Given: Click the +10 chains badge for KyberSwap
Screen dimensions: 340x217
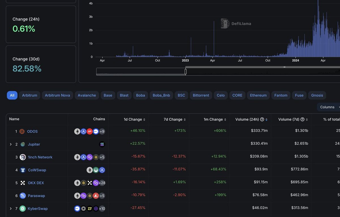Looking at the screenshot, I should [102, 209].
